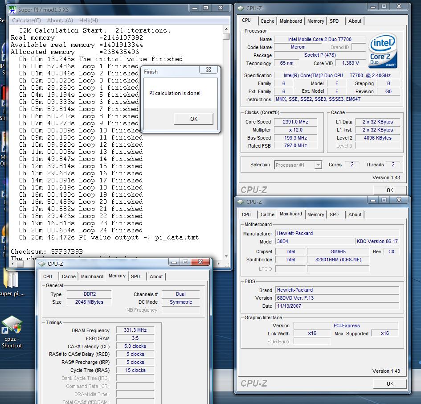Open SPD tab in Mainboard CPU-Z window

point(334,214)
